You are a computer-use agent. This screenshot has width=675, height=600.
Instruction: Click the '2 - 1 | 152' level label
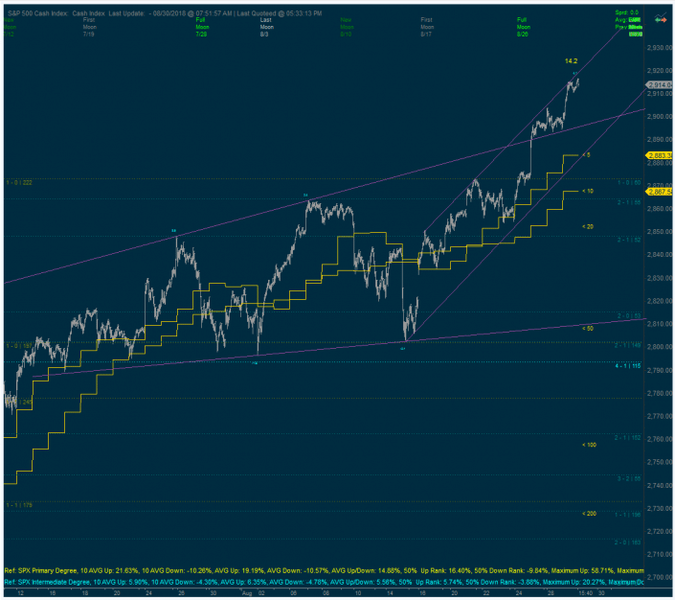tap(628, 438)
